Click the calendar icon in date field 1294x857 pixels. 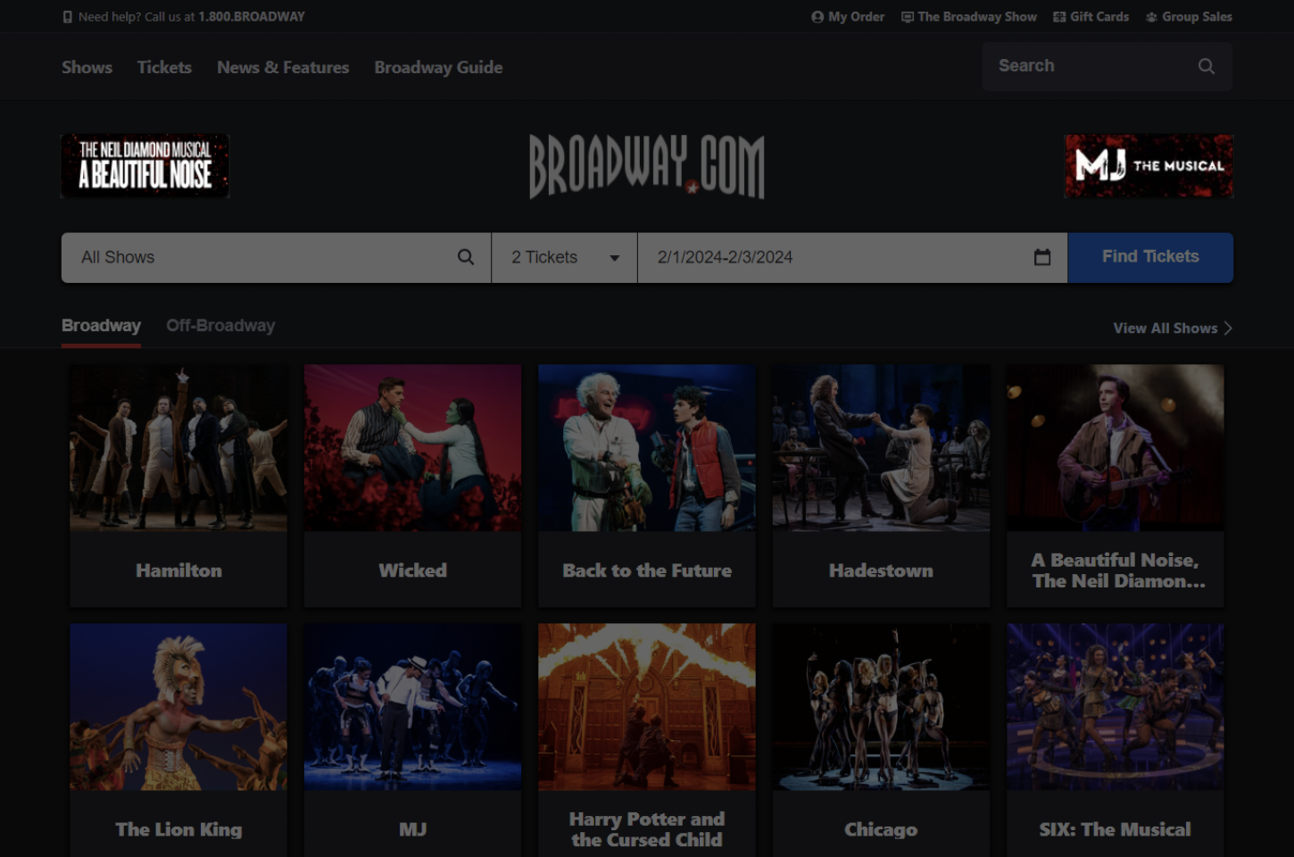1041,257
